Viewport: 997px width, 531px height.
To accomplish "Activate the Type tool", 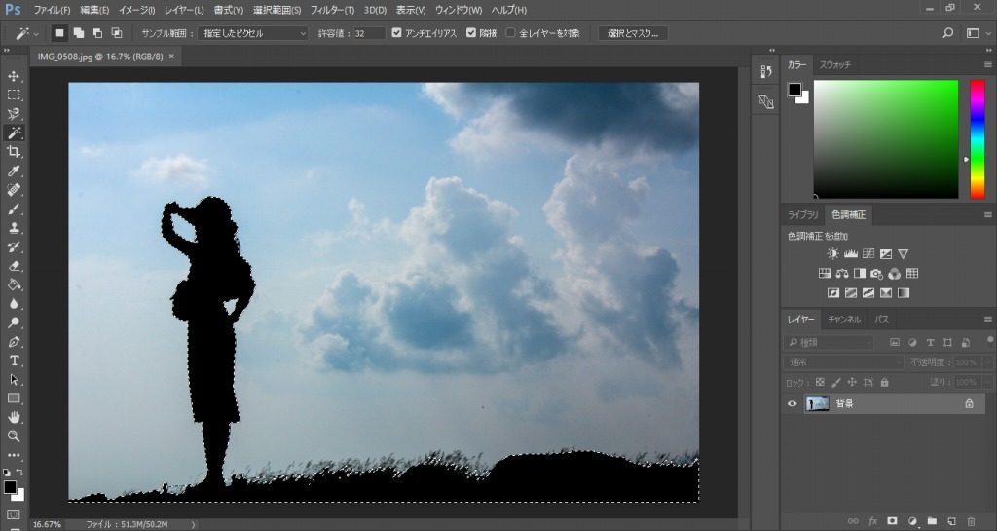I will [x=14, y=360].
